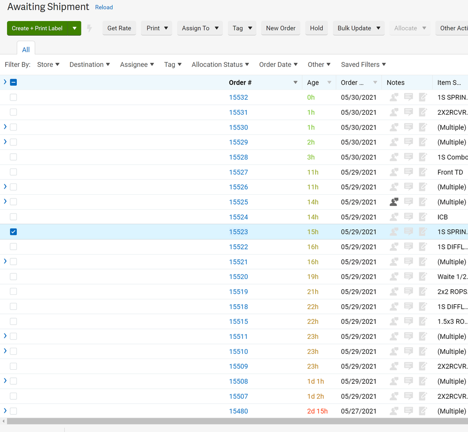Open Create + Print Label dropdown arrow
Image resolution: width=468 pixels, height=432 pixels.
click(74, 28)
